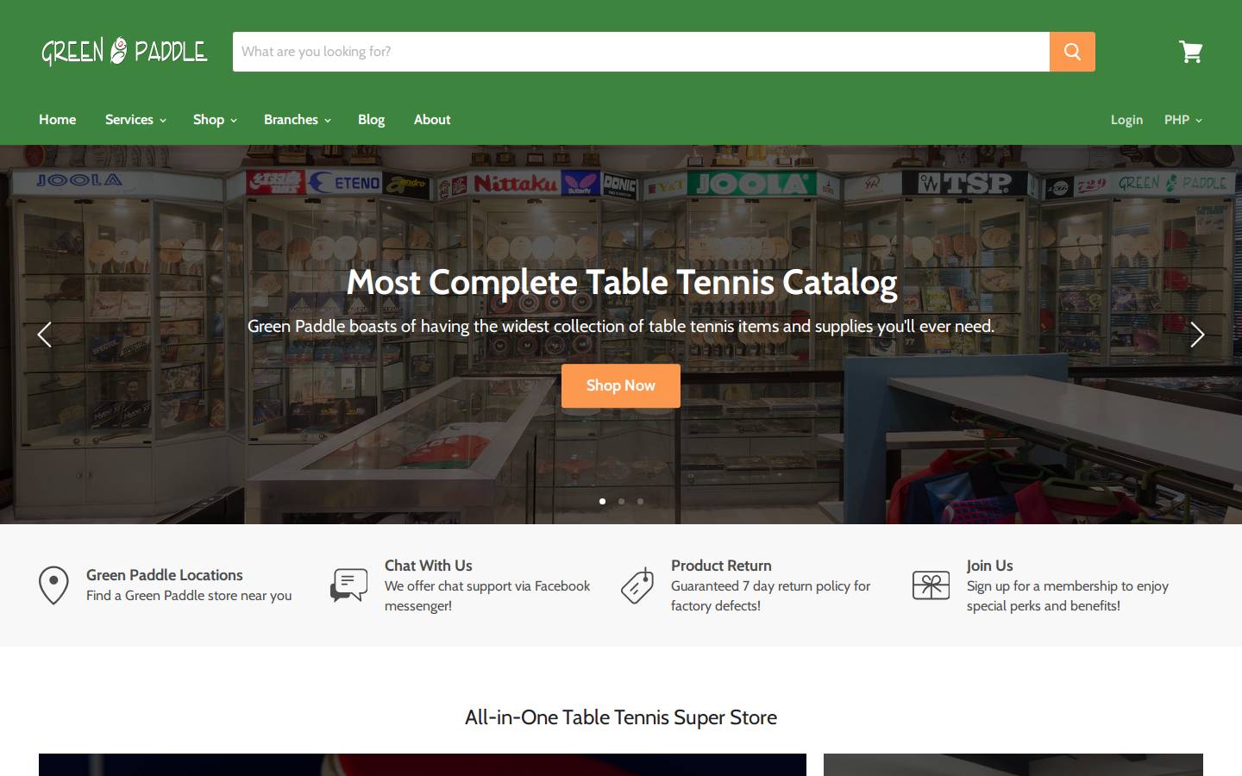Image resolution: width=1242 pixels, height=776 pixels.
Task: Click the Green Paddle logo
Action: [x=124, y=52]
